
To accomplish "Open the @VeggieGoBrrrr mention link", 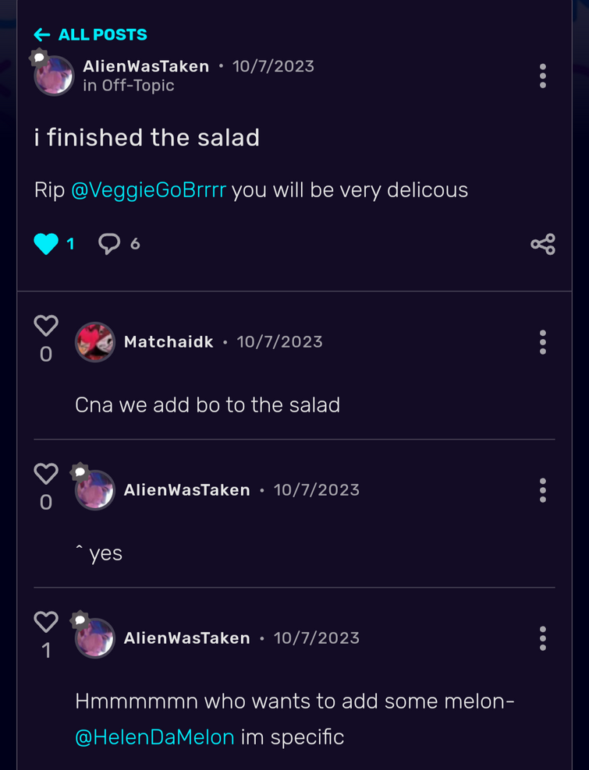I will 148,190.
